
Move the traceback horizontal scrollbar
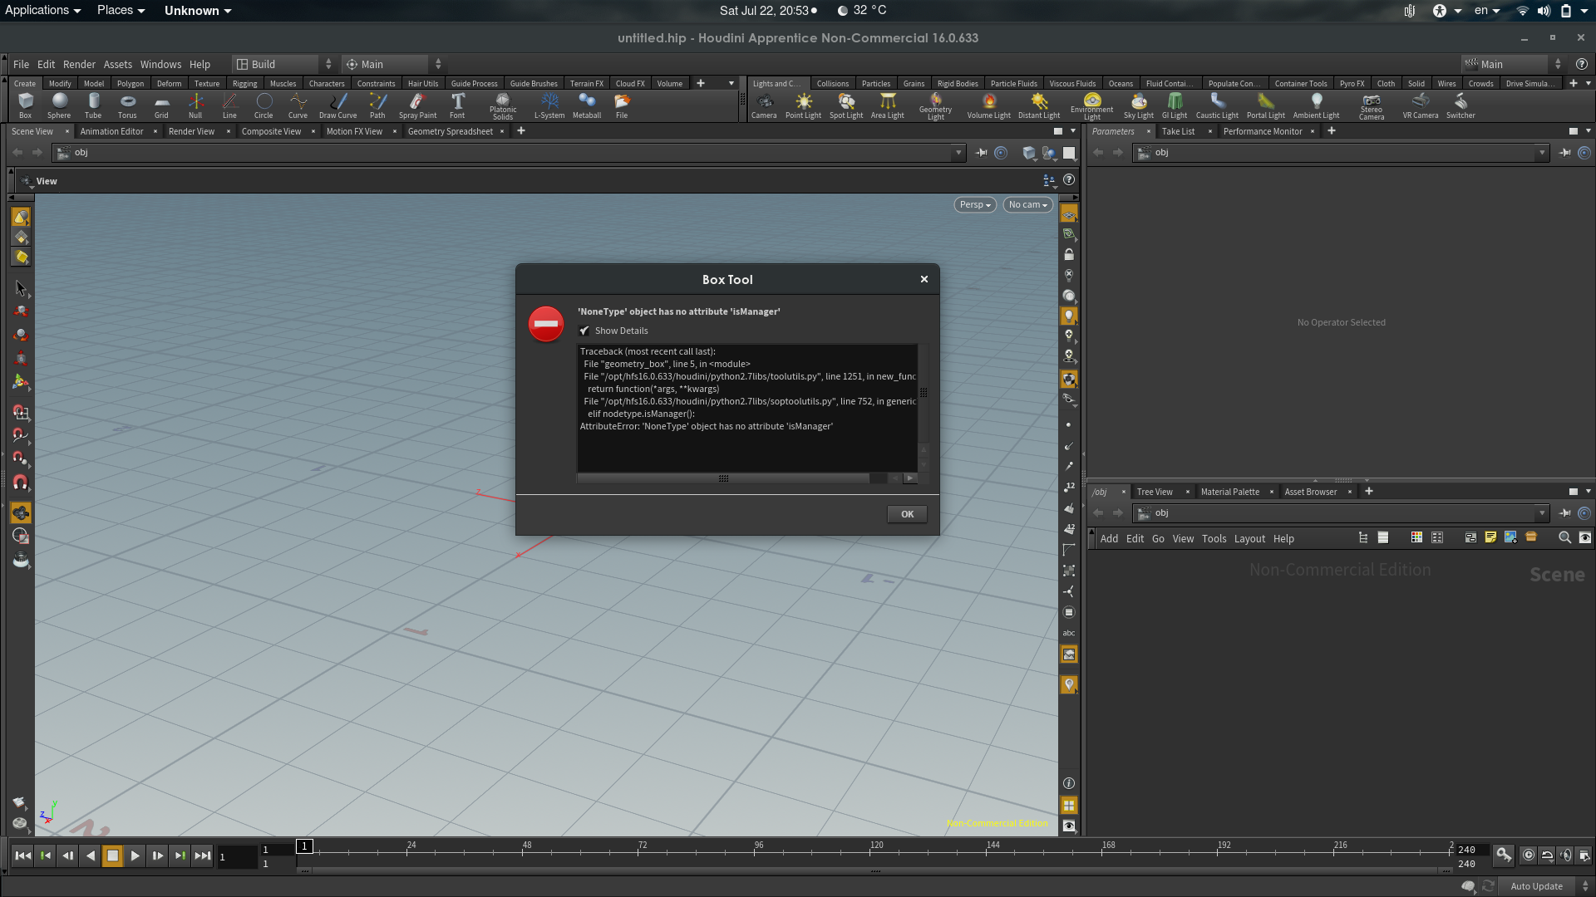pyautogui.click(x=723, y=478)
